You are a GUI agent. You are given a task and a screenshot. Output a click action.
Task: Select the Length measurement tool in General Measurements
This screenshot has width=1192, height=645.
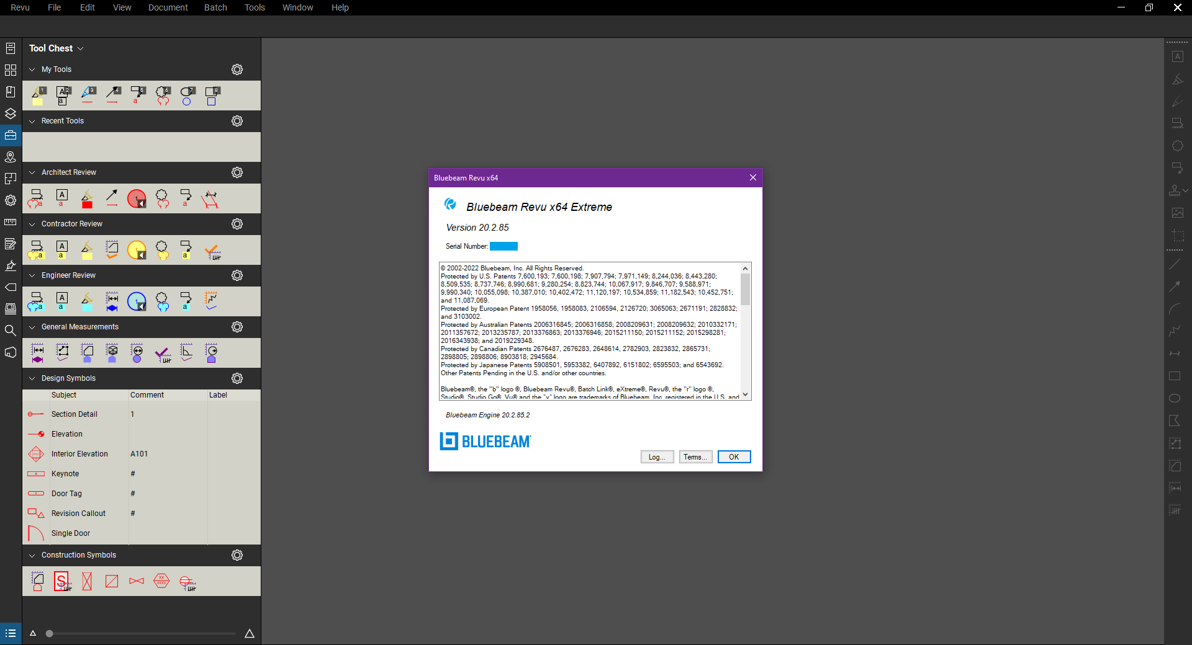pos(38,353)
